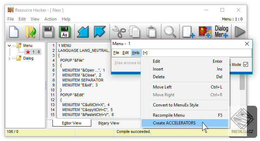This screenshot has height=141, width=260.
Task: Choose Convert to MenuEx Style
Action: tap(185, 105)
